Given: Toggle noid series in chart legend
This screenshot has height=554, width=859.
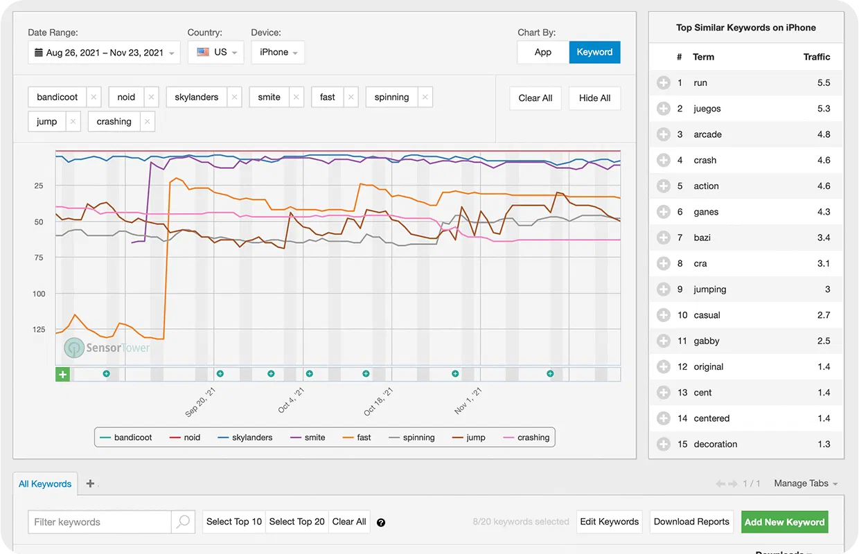Looking at the screenshot, I should 184,438.
